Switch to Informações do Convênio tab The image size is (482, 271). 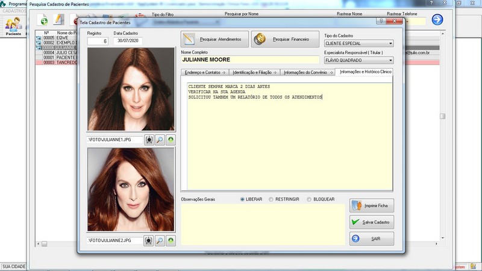tap(308, 72)
